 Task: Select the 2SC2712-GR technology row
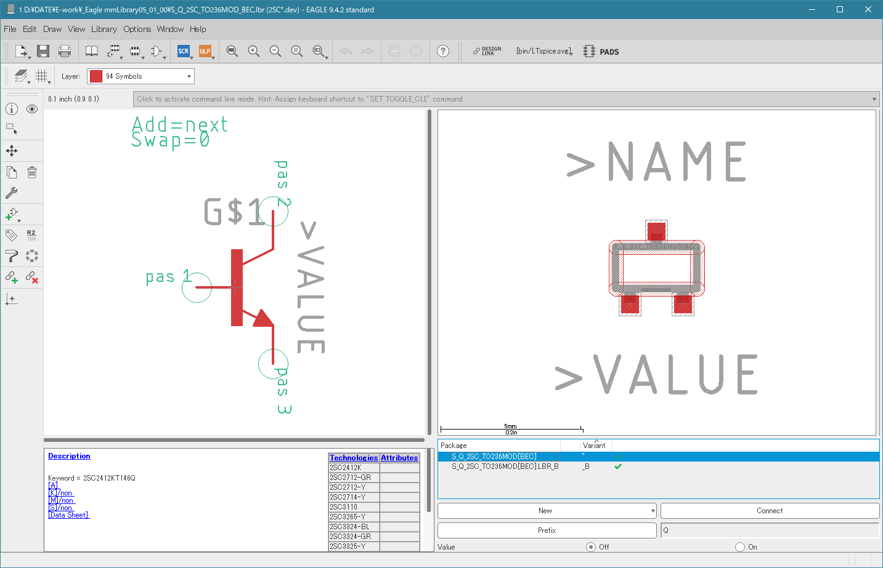coord(351,478)
